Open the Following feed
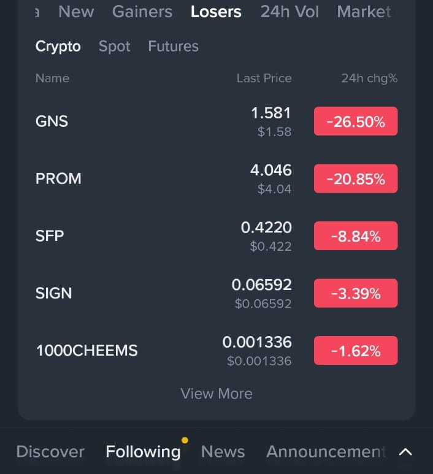 (143, 452)
